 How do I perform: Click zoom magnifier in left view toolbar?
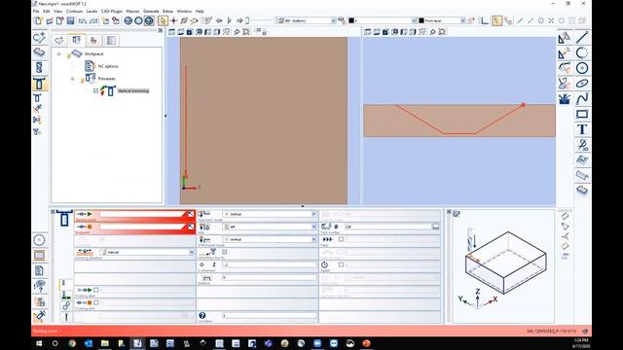tap(237, 32)
